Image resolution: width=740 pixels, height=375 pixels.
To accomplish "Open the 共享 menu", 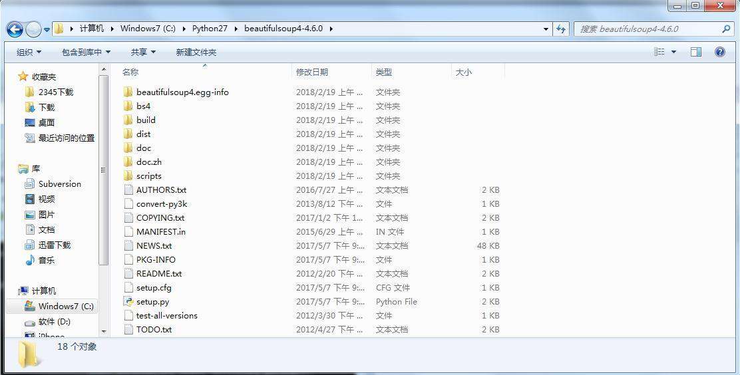I will pos(143,52).
